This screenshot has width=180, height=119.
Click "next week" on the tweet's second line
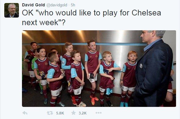click(x=40, y=22)
